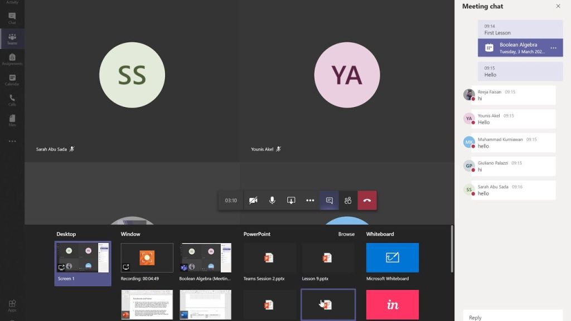This screenshot has height=321, width=571.
Task: Mute the microphone
Action: [272, 201]
